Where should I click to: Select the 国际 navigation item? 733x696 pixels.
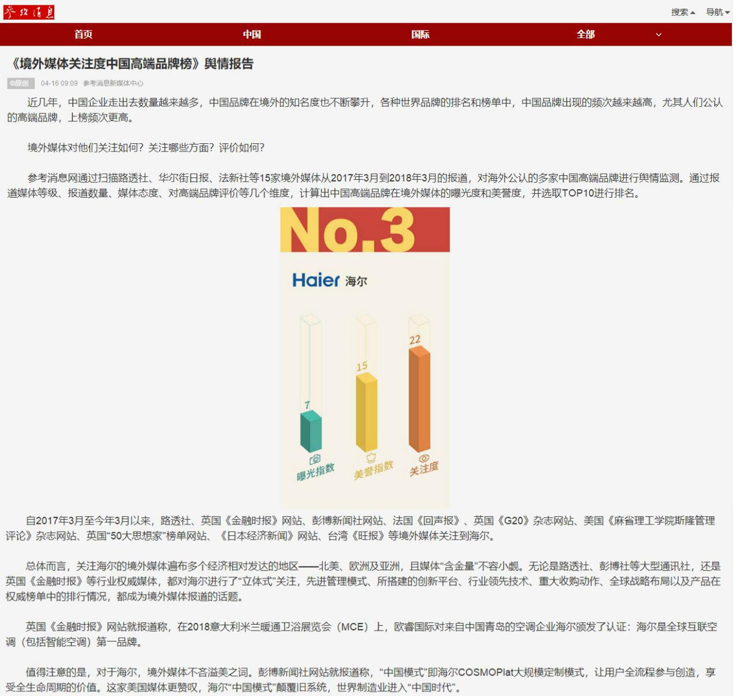(x=420, y=34)
